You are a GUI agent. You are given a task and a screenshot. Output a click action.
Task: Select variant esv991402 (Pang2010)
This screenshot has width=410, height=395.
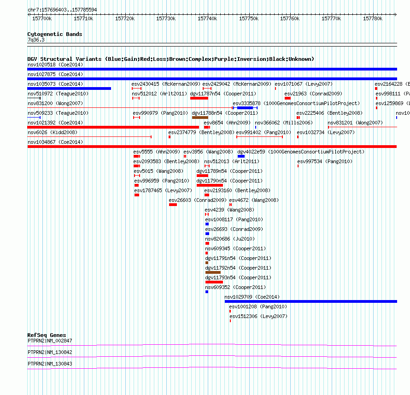coord(264,132)
